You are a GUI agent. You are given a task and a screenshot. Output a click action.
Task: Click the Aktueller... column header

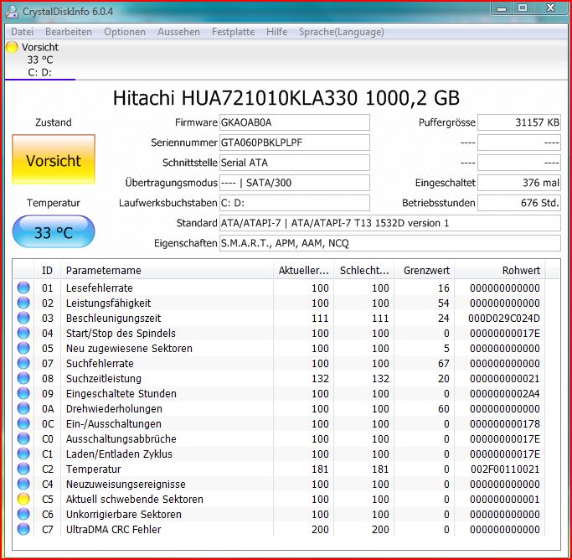(303, 271)
